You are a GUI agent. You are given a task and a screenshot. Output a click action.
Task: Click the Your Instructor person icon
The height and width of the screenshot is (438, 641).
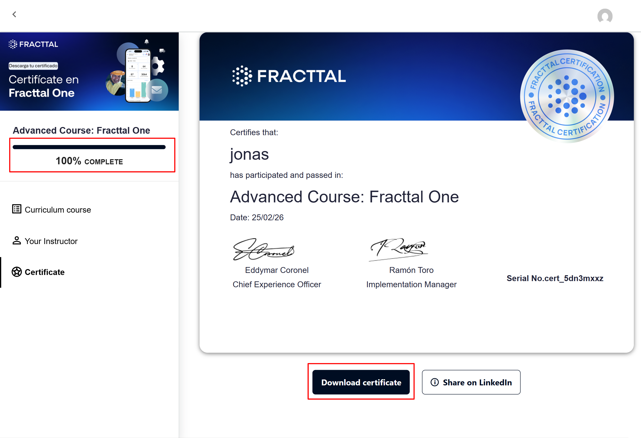pyautogui.click(x=17, y=241)
